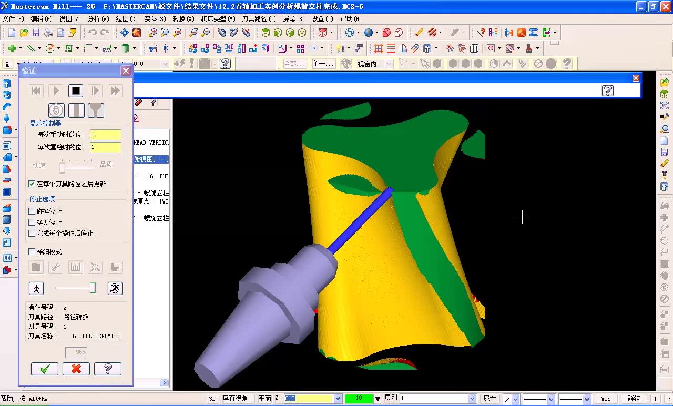Image resolution: width=673 pixels, height=406 pixels.
Task: Click the zoom window magnifier icon
Action: coord(153,33)
